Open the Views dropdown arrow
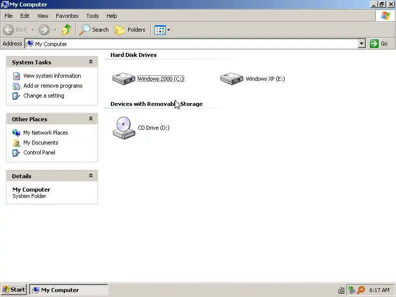This screenshot has height=297, width=396. click(168, 30)
